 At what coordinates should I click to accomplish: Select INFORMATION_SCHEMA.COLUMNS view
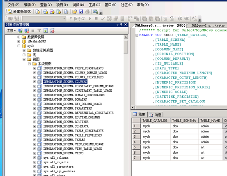(65, 81)
